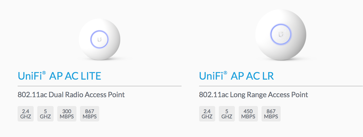Select the 2.4 GHZ badge under AC LITE

click(26, 114)
